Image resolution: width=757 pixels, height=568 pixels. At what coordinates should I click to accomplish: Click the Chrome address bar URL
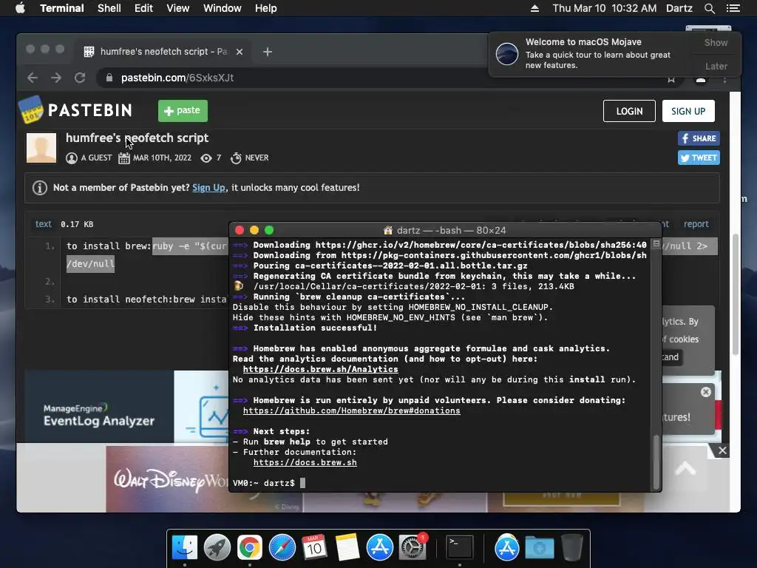(177, 78)
